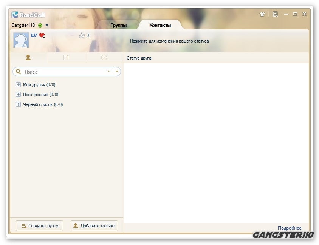Click the search magnifier icon

coord(19,72)
